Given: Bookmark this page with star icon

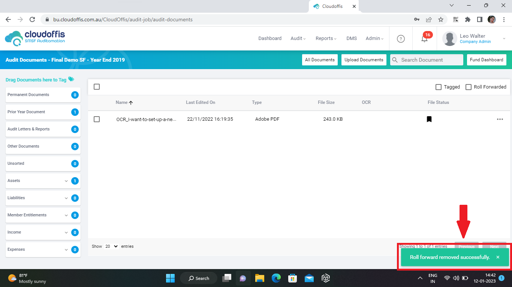Looking at the screenshot, I should pos(441,19).
